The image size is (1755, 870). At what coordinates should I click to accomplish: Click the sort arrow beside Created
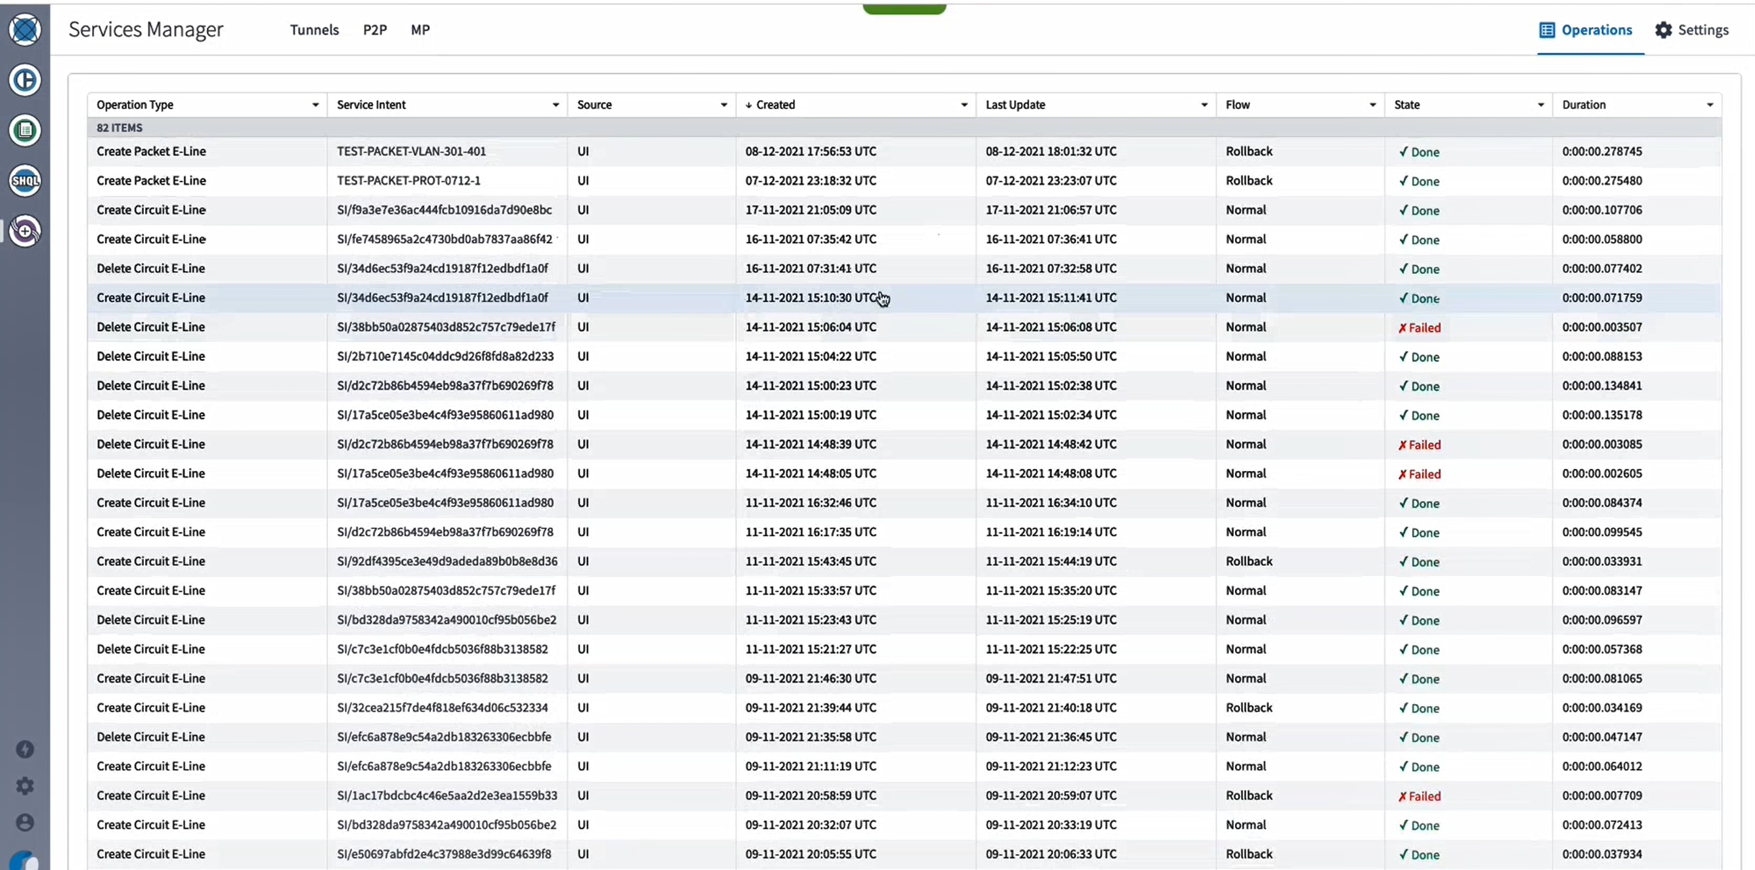point(749,105)
